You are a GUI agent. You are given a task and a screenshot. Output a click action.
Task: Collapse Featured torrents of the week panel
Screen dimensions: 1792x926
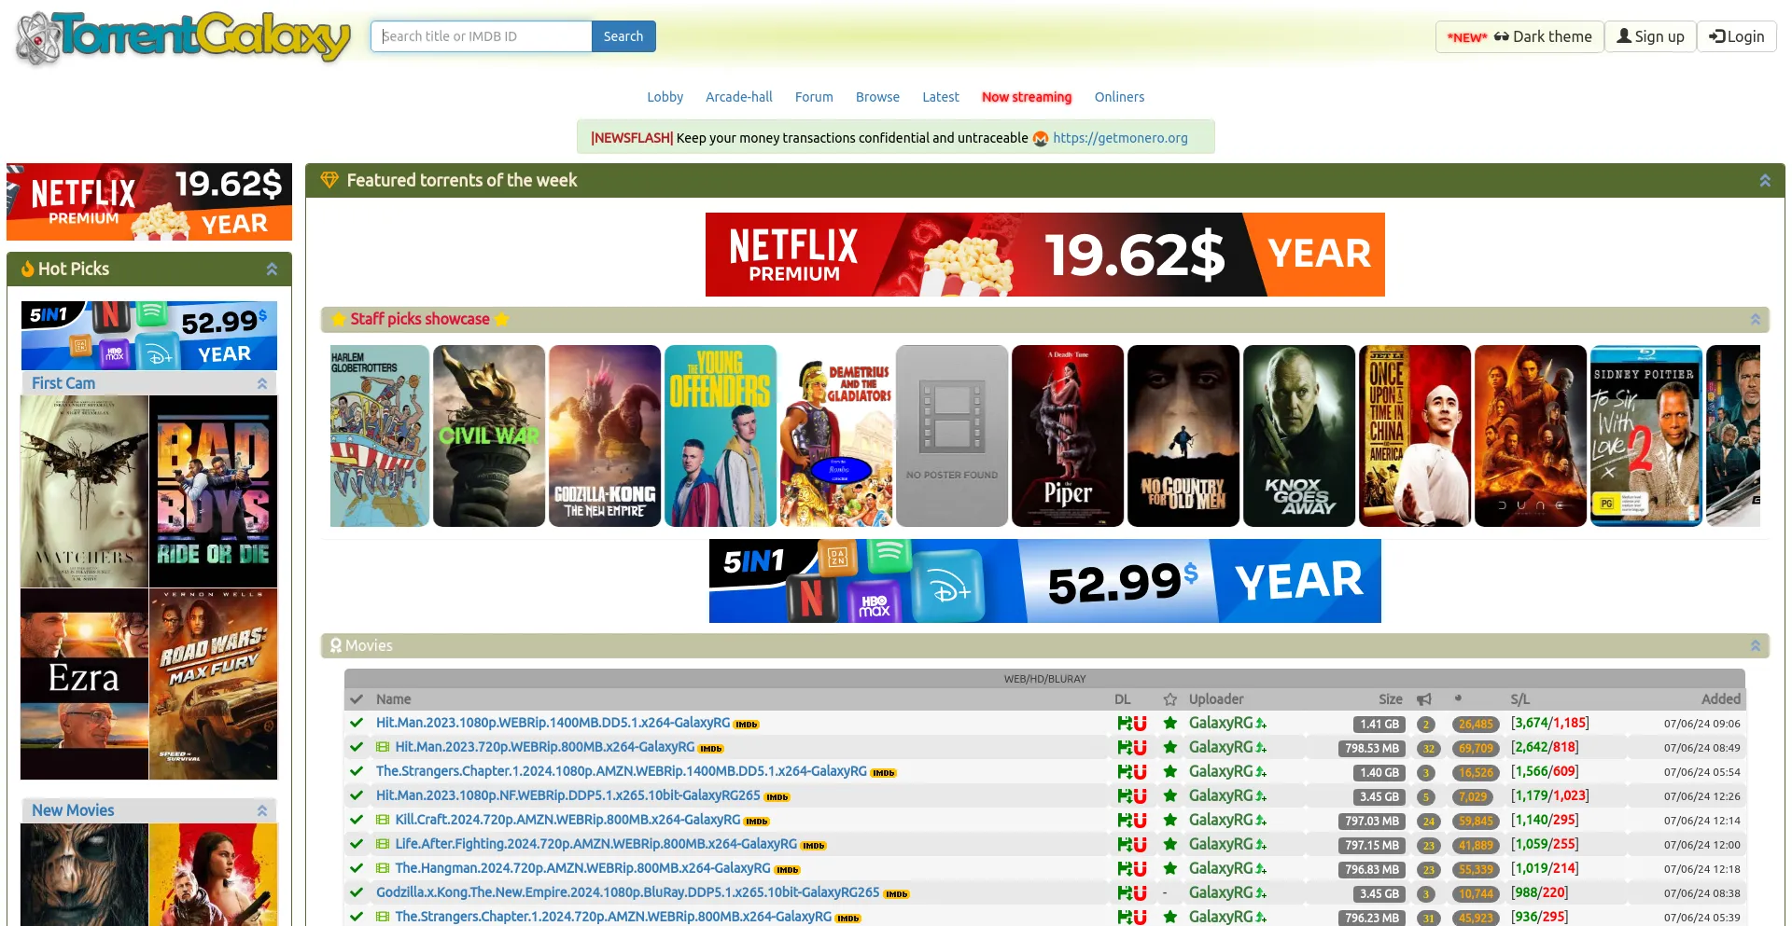tap(1765, 181)
